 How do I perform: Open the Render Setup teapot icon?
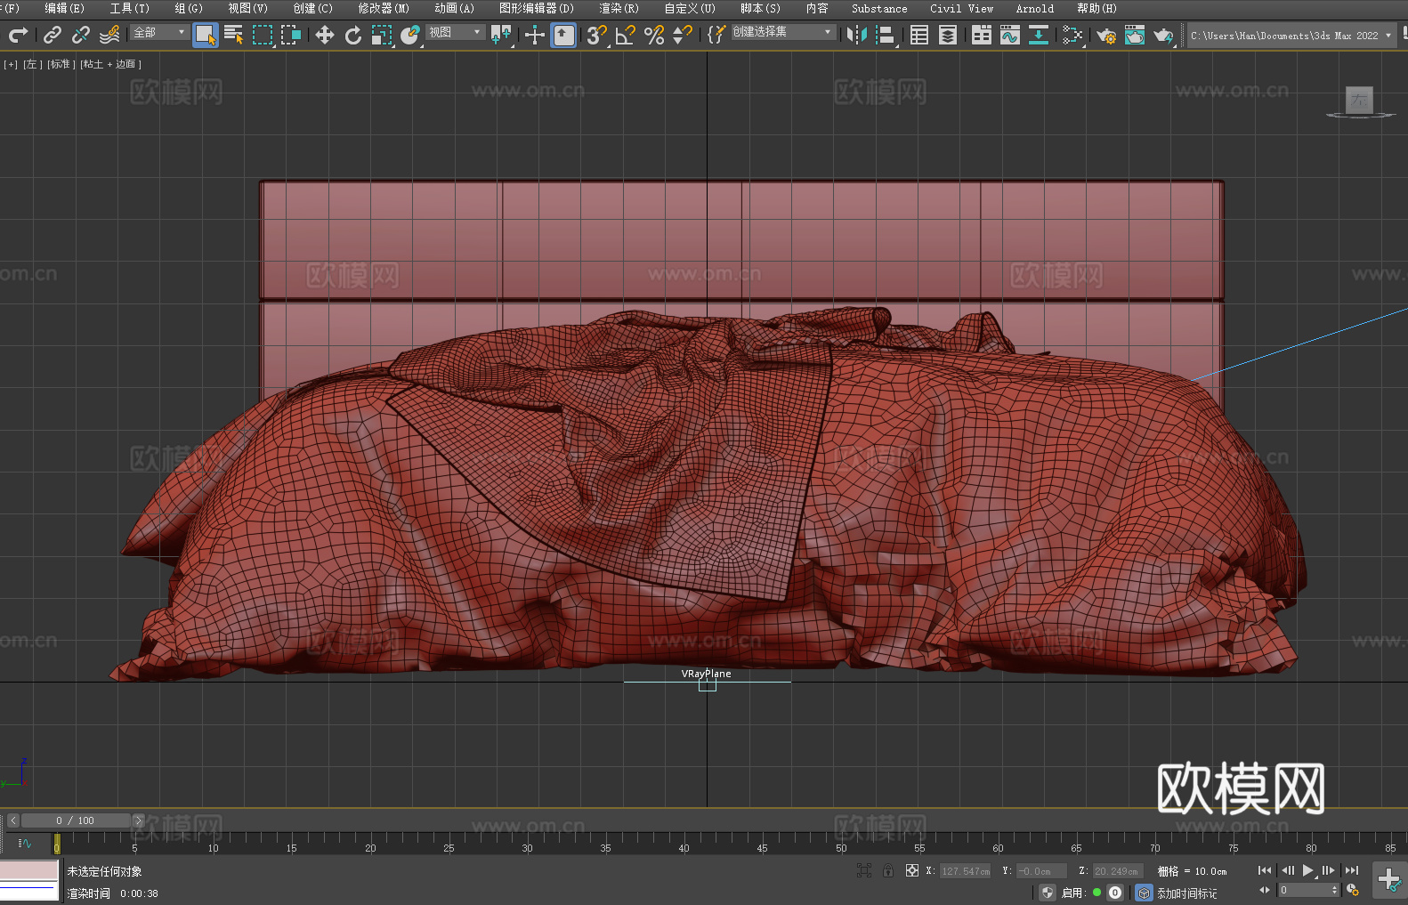pyautogui.click(x=1105, y=36)
